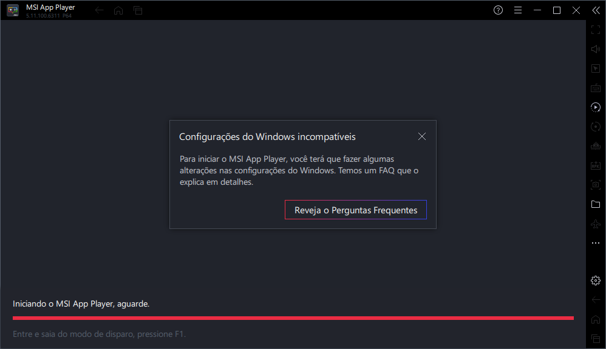Image resolution: width=606 pixels, height=349 pixels.
Task: Click the Install APK icon
Action: click(x=596, y=165)
